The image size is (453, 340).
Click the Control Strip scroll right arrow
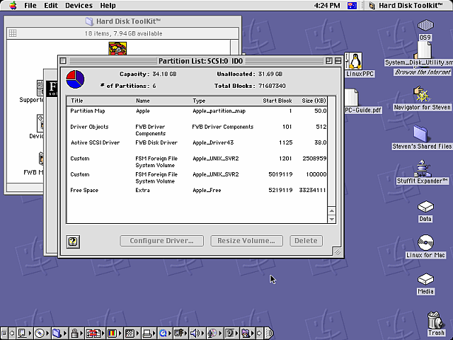[260, 334]
